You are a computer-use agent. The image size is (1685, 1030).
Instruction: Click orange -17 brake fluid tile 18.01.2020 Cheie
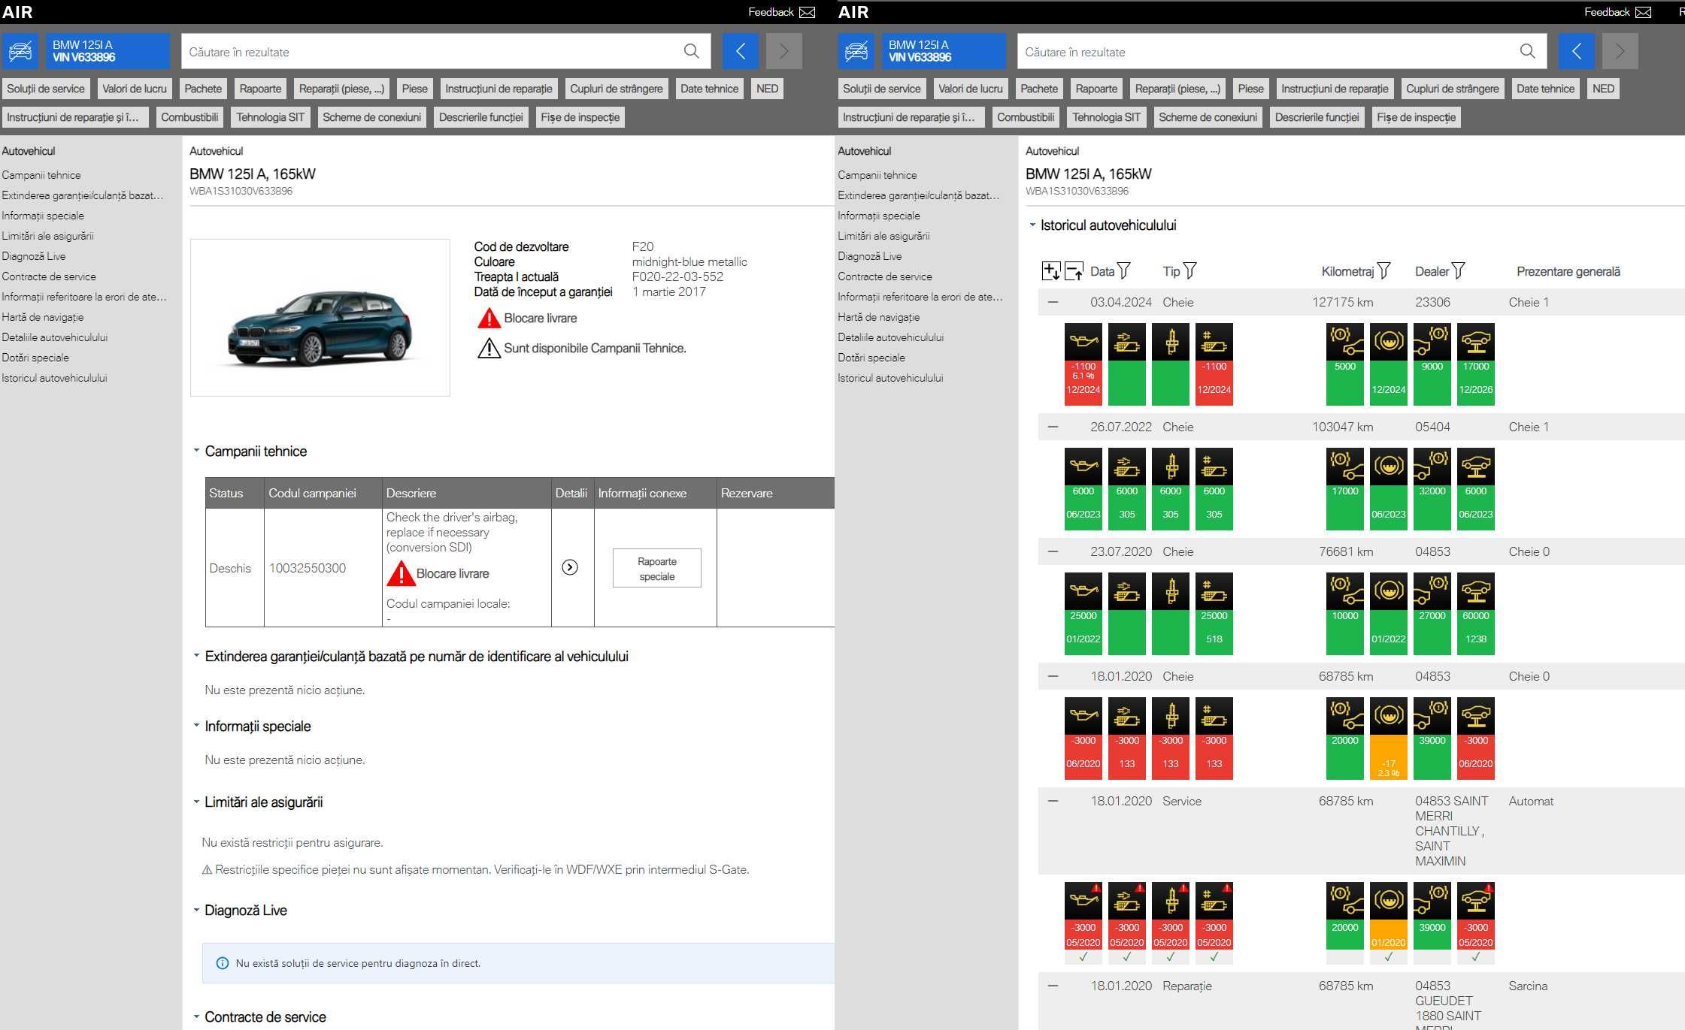pyautogui.click(x=1389, y=757)
